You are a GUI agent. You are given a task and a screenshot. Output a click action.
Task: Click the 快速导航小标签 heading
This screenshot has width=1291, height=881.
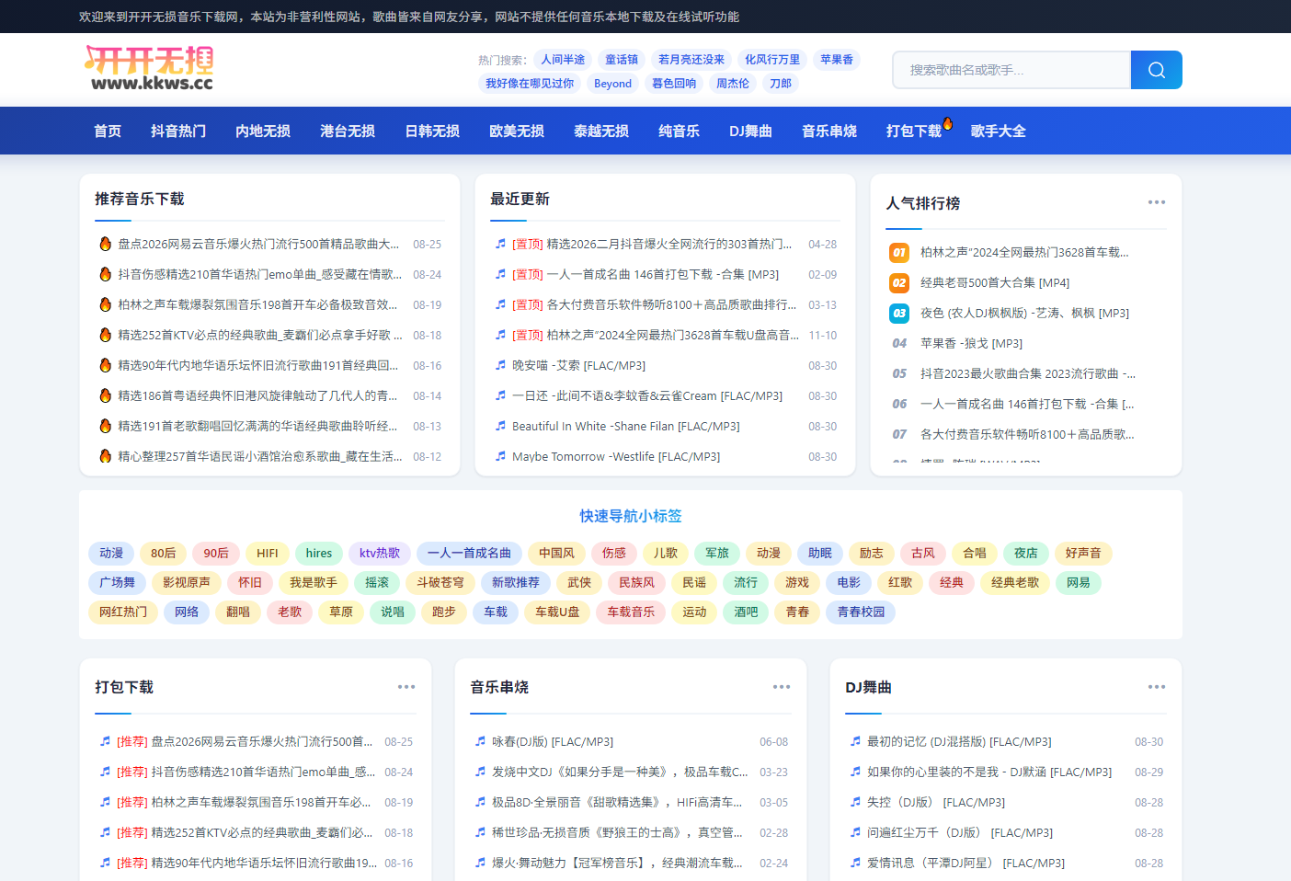click(x=631, y=516)
